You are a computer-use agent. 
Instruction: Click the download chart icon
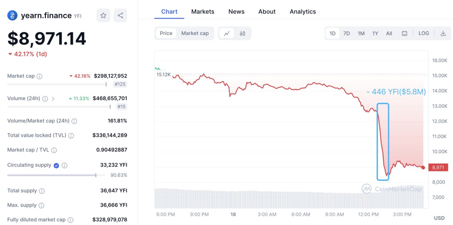(443, 33)
